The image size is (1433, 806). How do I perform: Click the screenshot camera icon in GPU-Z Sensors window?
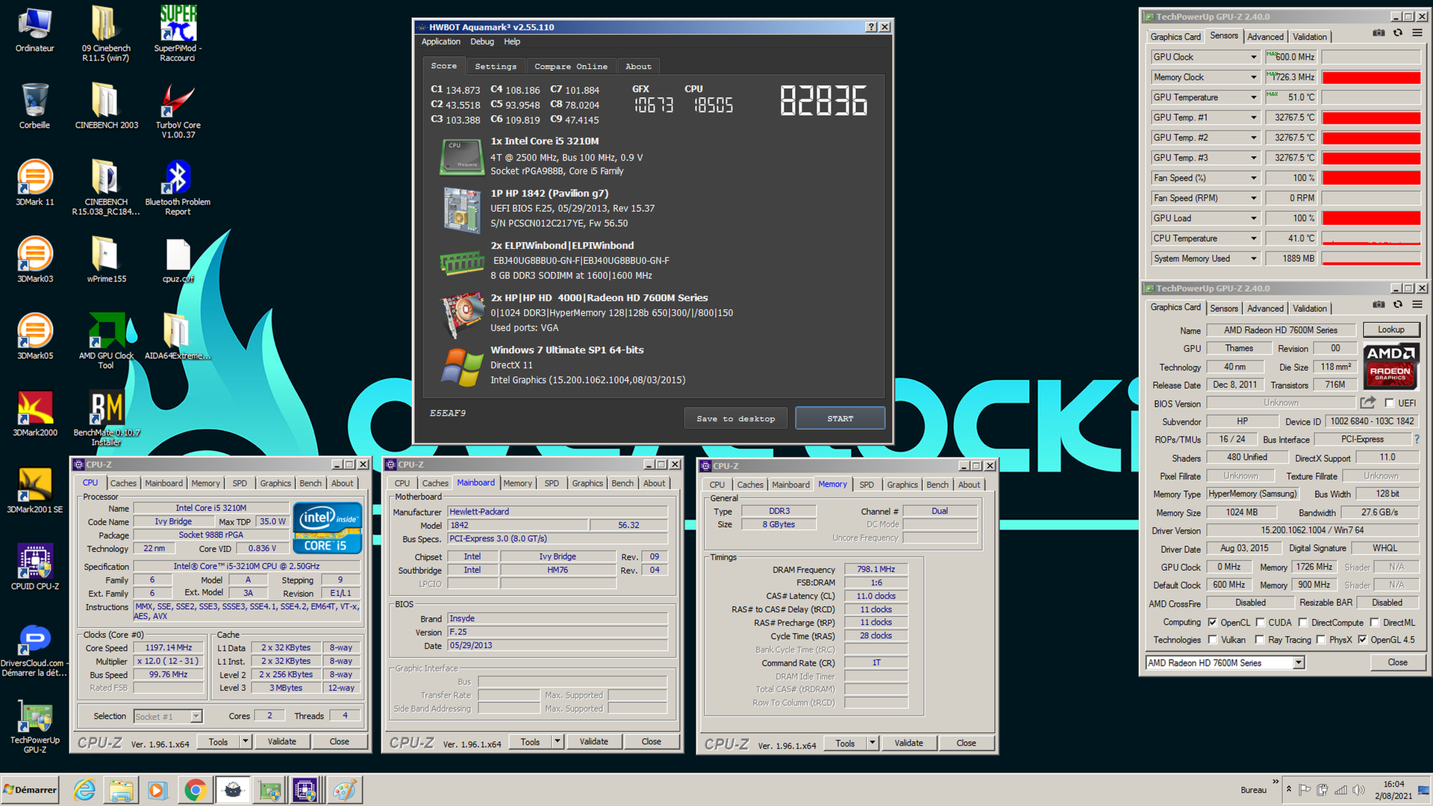[1378, 34]
